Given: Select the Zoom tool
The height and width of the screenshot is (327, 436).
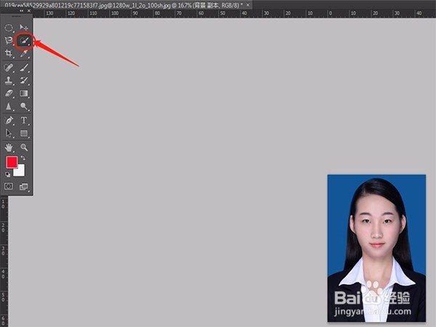Looking at the screenshot, I should pos(24,148).
